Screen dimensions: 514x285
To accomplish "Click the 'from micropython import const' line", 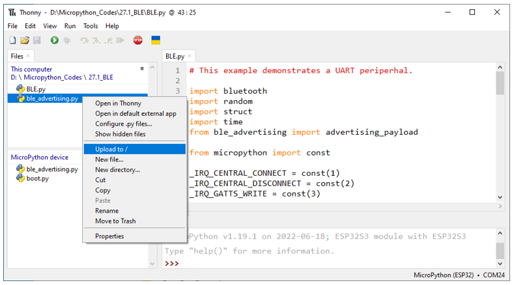I will (x=259, y=153).
